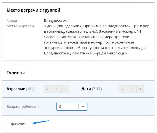Screen dimensions: 157x133
Task: Click the Город label
Action: [12, 21]
